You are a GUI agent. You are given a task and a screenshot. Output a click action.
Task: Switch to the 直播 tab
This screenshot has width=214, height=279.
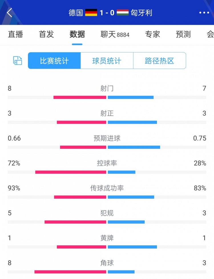click(15, 34)
